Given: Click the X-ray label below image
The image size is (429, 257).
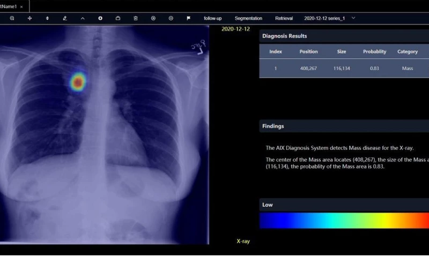Looking at the screenshot, I should tap(243, 241).
